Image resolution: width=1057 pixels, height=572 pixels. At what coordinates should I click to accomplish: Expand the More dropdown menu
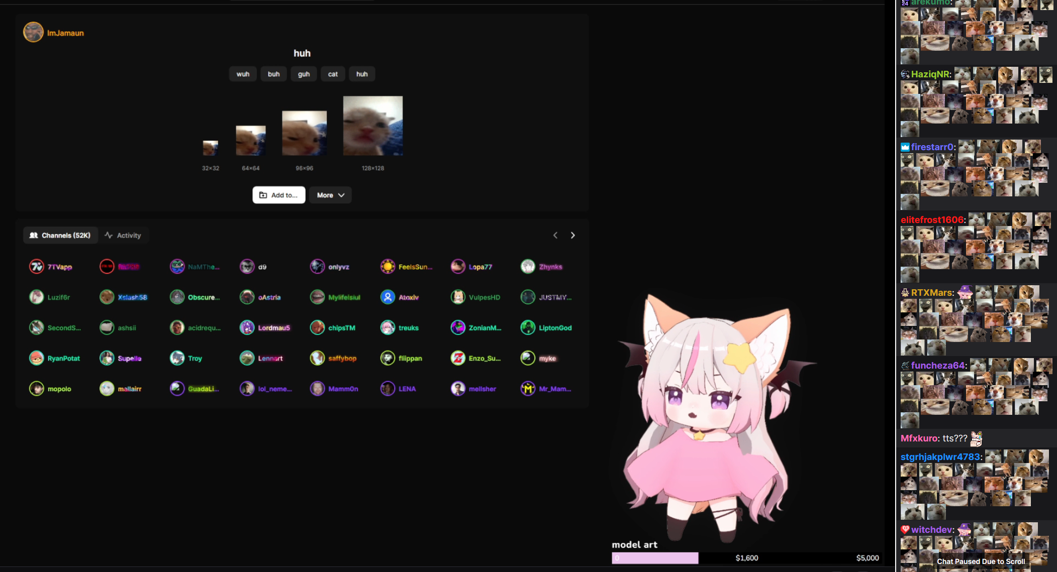coord(330,195)
